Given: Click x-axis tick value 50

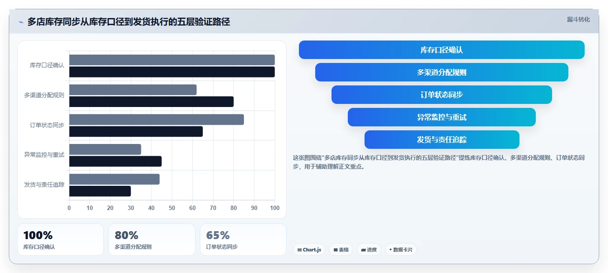Looking at the screenshot, I should pyautogui.click(x=172, y=208).
